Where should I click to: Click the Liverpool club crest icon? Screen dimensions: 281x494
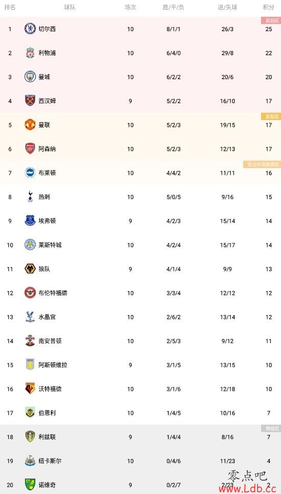point(30,53)
